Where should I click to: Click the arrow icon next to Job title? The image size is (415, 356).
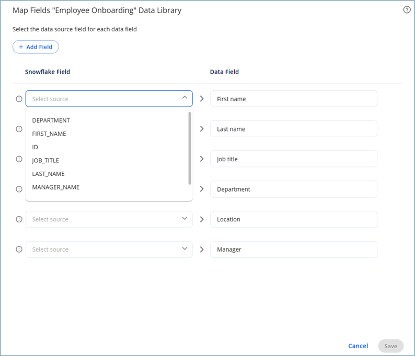click(202, 159)
